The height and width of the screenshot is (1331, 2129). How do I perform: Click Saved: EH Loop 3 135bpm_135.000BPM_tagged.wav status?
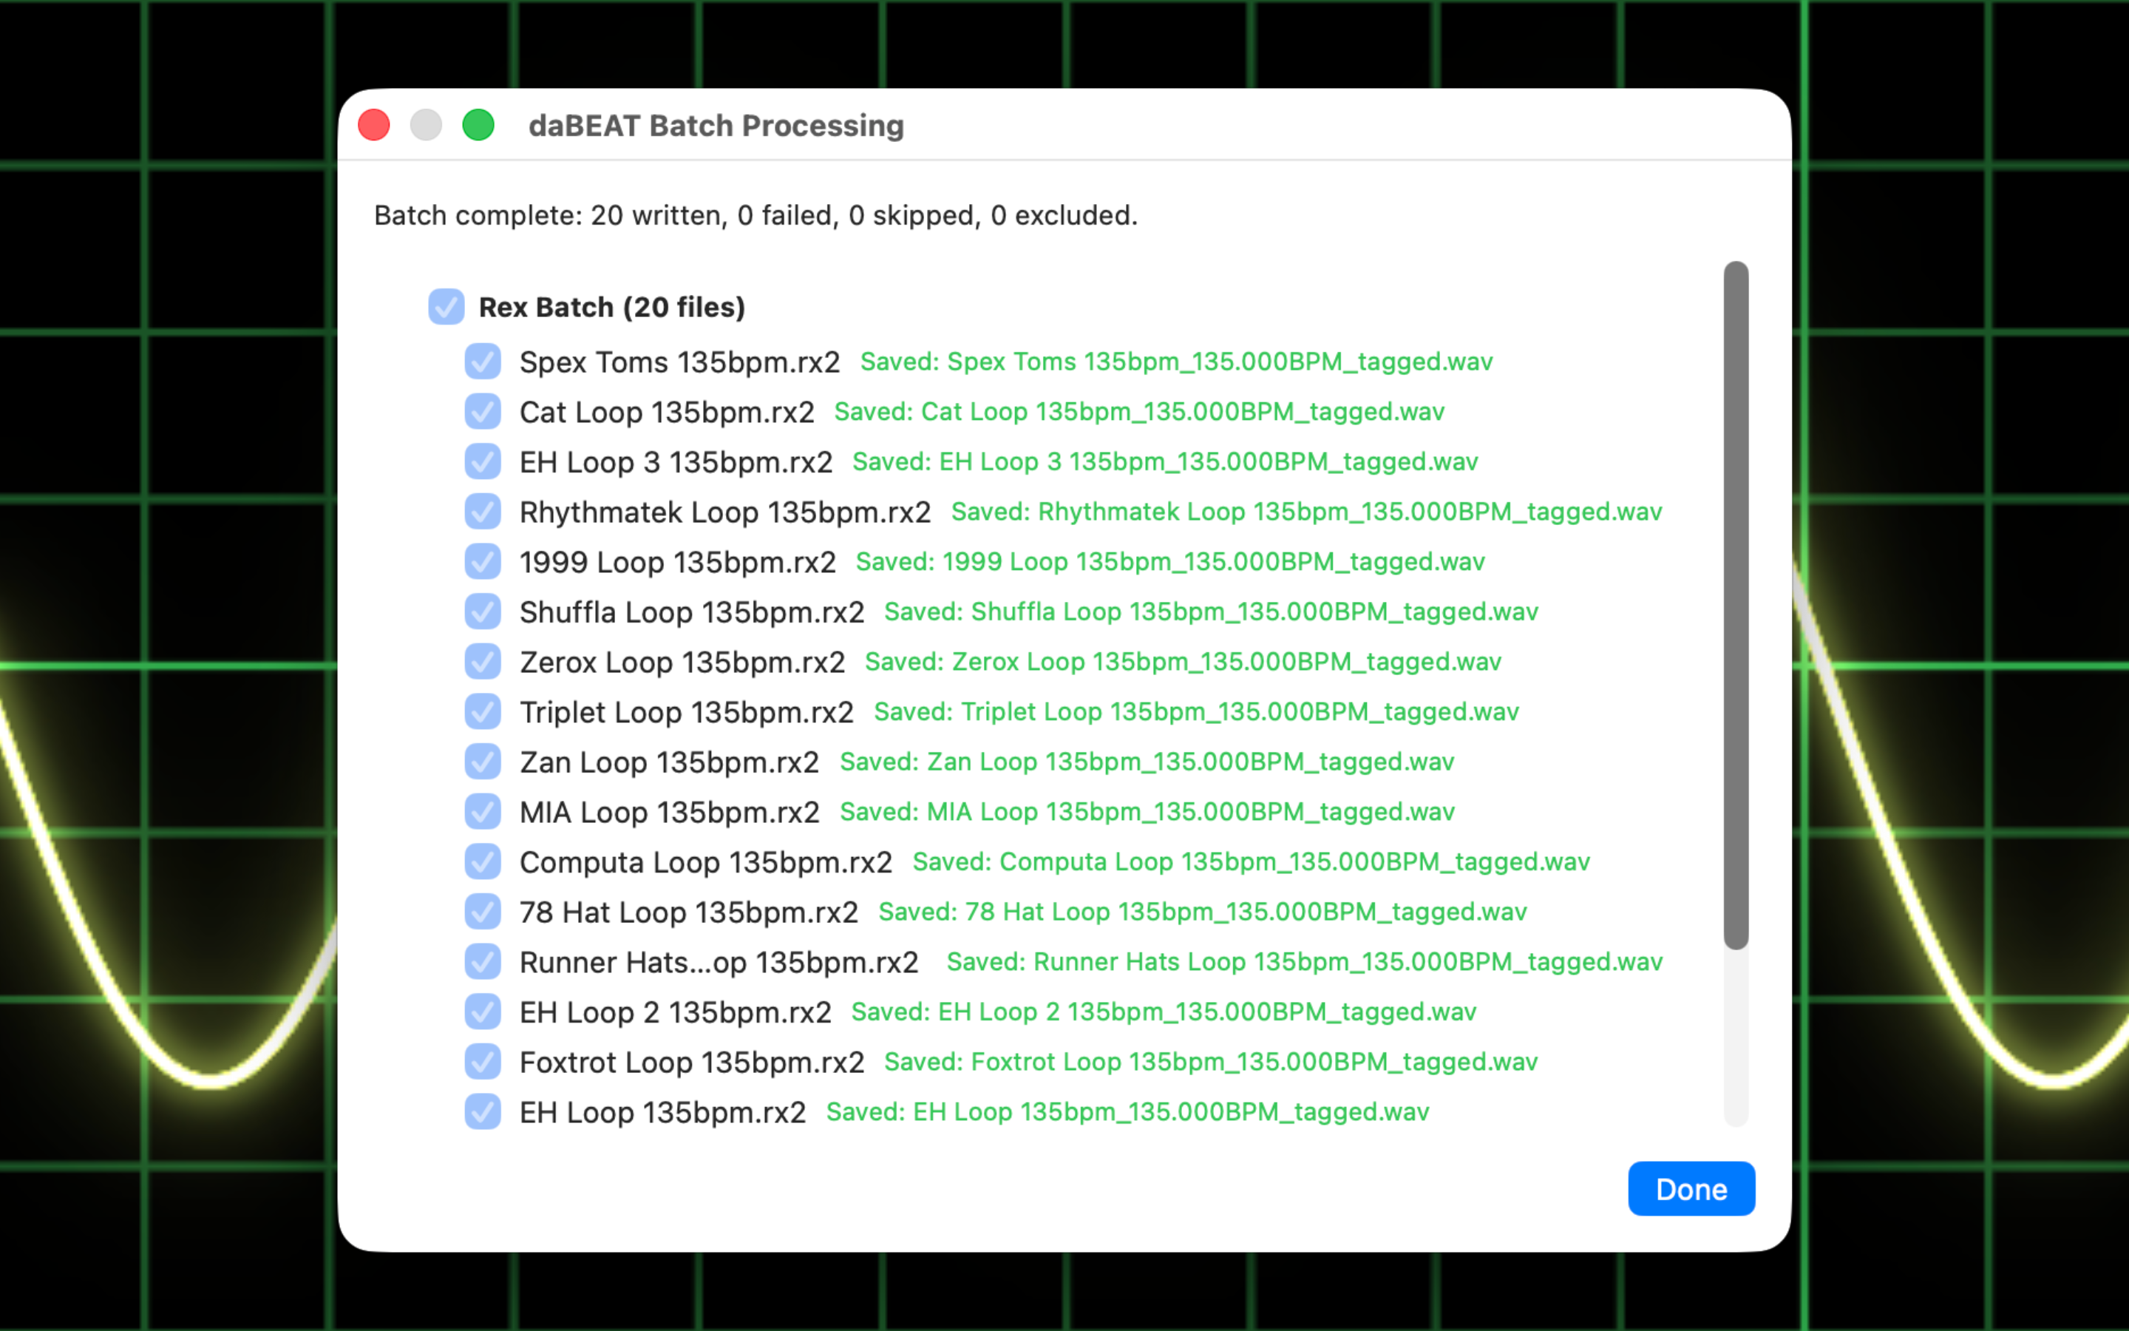[1165, 462]
